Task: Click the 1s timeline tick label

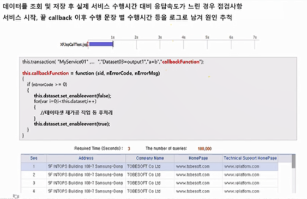Action: click(x=113, y=37)
